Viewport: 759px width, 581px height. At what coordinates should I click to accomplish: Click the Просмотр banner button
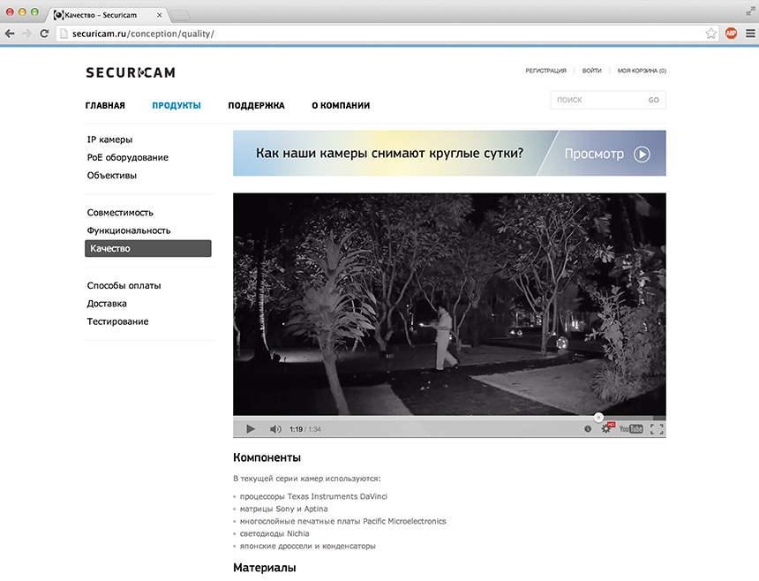point(606,154)
